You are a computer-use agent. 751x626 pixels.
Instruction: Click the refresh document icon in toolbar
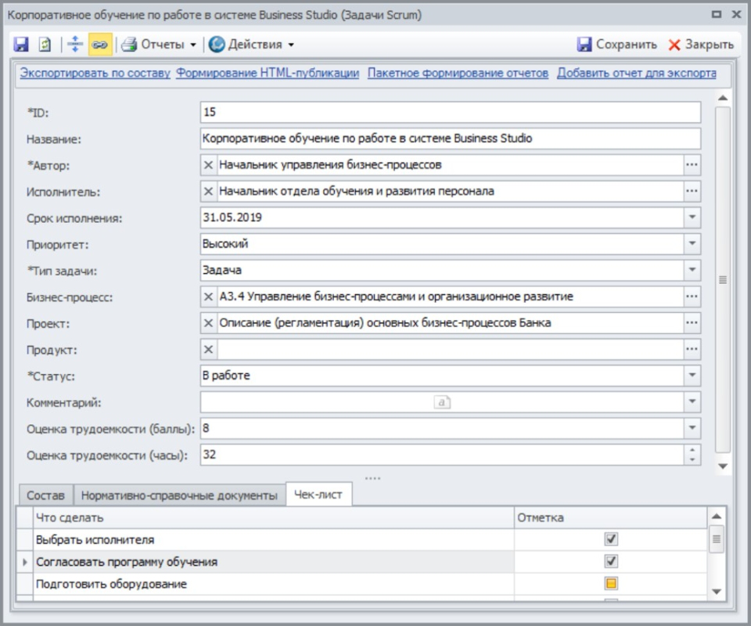[45, 45]
